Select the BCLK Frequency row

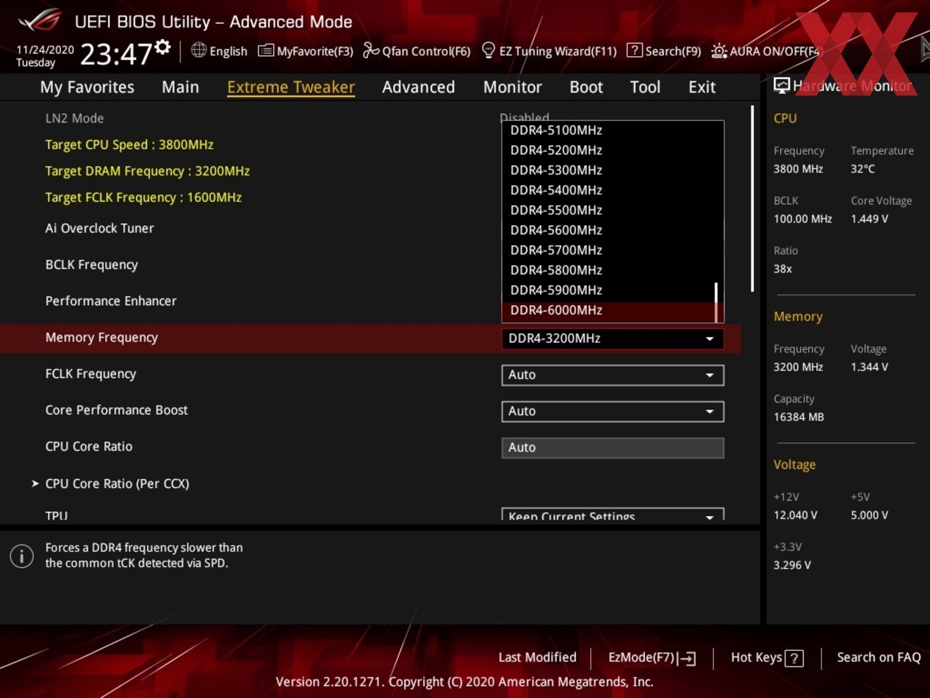pos(92,265)
